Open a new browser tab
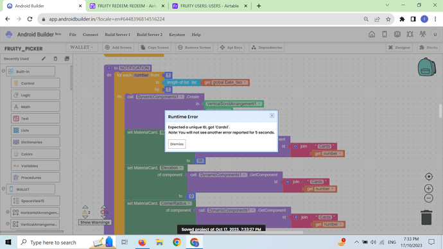This screenshot has width=443, height=249. [x=259, y=6]
